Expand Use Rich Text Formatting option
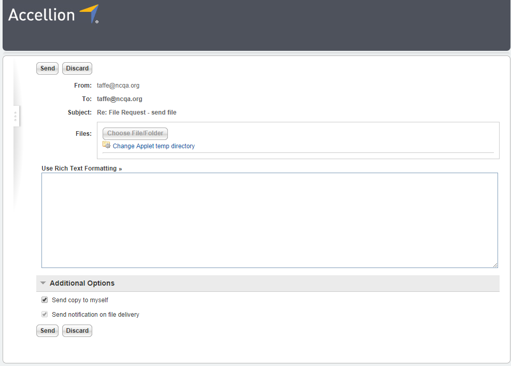This screenshot has width=511, height=366. (81, 168)
